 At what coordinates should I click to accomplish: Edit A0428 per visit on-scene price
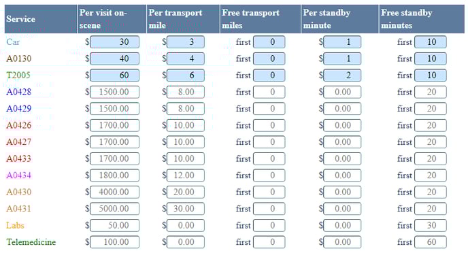tap(114, 92)
